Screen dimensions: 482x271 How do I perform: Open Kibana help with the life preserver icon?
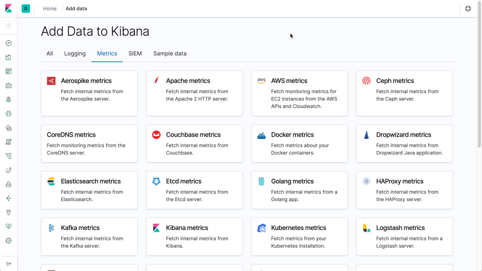pos(468,8)
